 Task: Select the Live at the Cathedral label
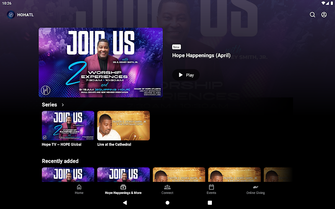click(x=114, y=144)
